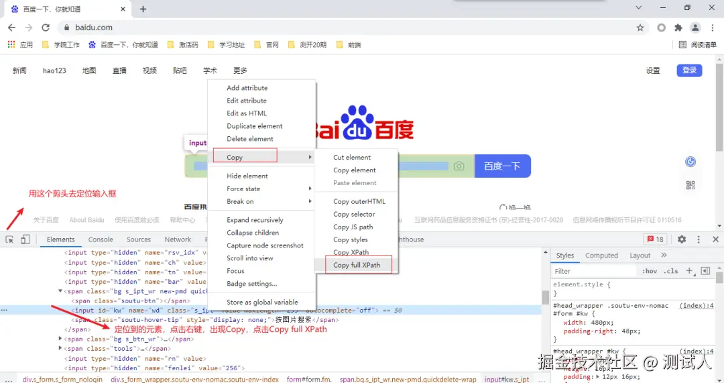Expand the Force state submenu
The width and height of the screenshot is (724, 383).
tap(262, 188)
